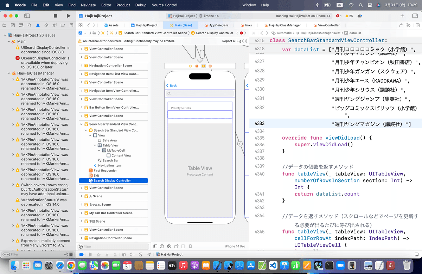
Task: Open the related items grid icon
Action: click(81, 25)
